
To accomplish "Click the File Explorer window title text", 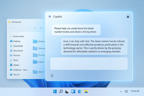I will [16, 22].
